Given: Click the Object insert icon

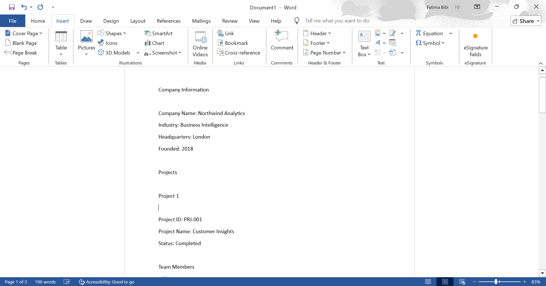Looking at the screenshot, I should 393,53.
